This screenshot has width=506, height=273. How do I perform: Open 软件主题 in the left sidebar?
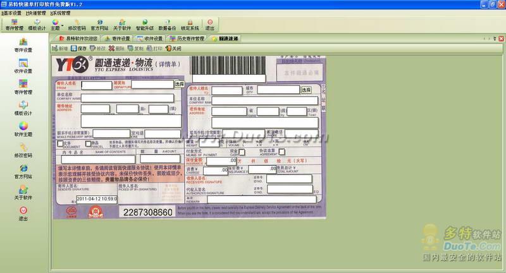(23, 130)
